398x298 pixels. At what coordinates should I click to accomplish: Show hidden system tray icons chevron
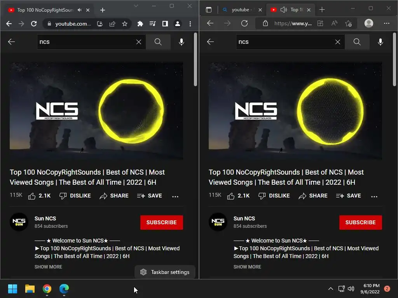tap(330, 289)
